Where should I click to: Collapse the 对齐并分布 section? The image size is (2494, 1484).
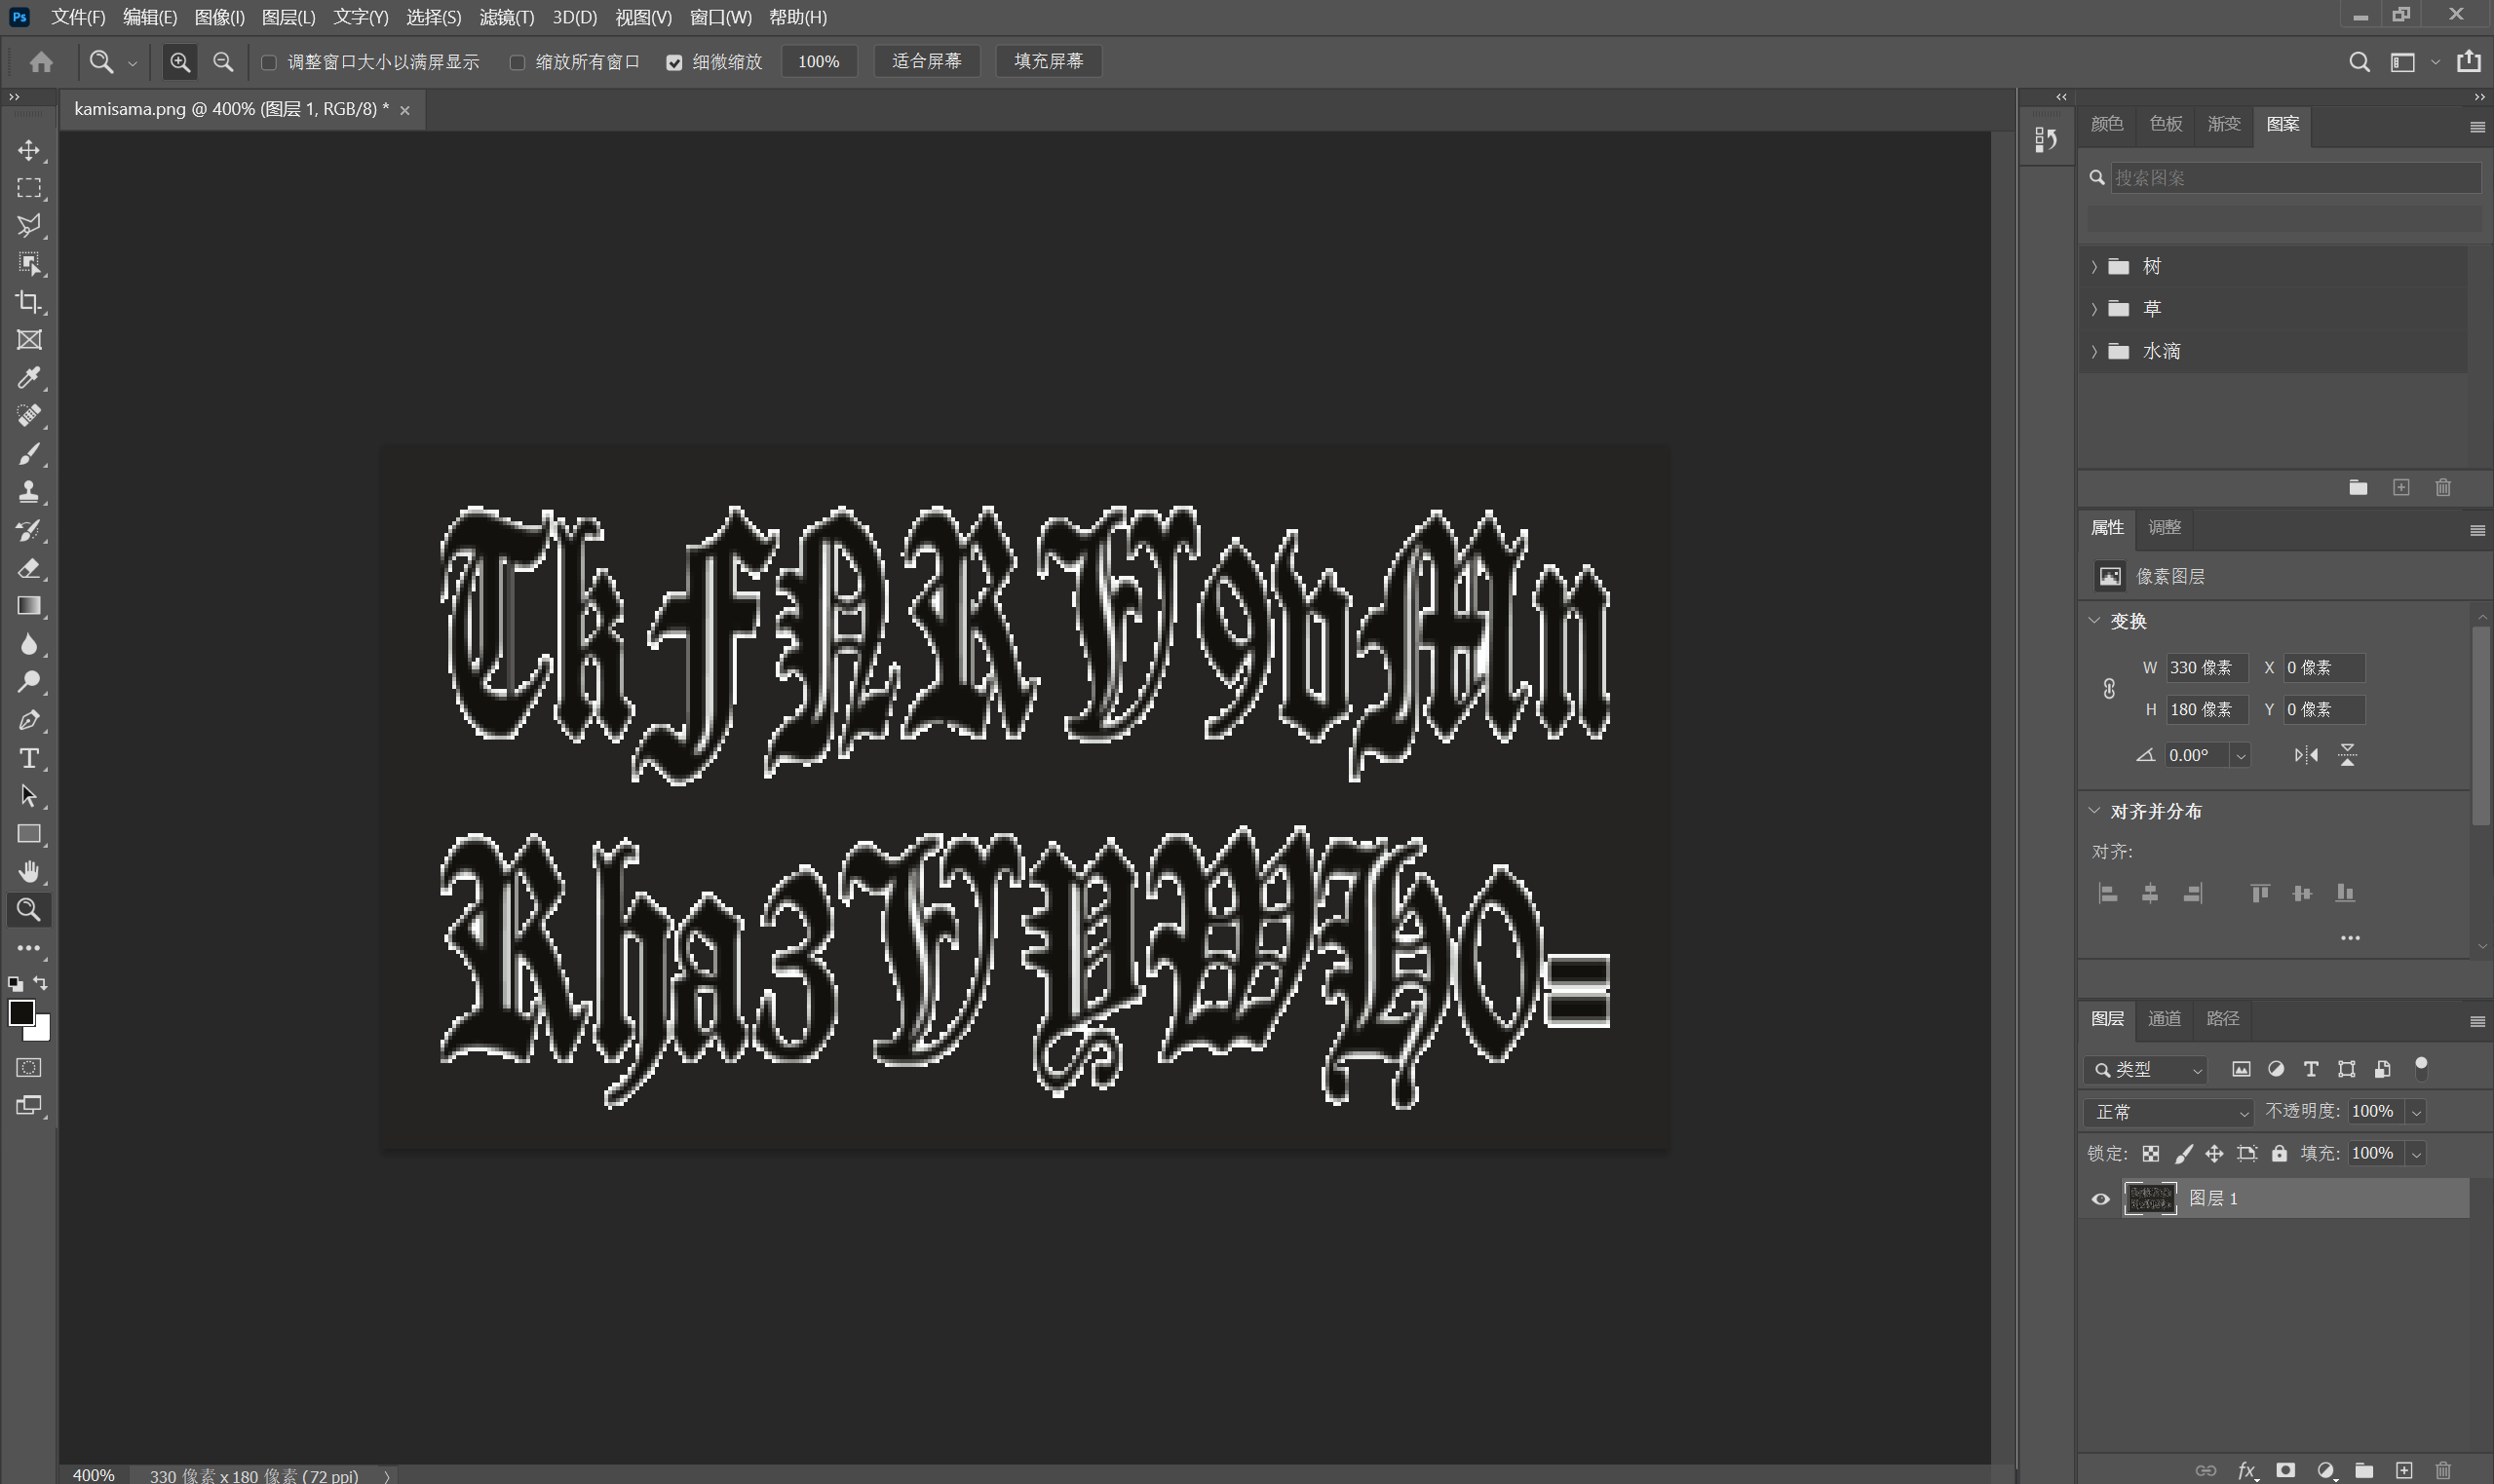click(2094, 810)
